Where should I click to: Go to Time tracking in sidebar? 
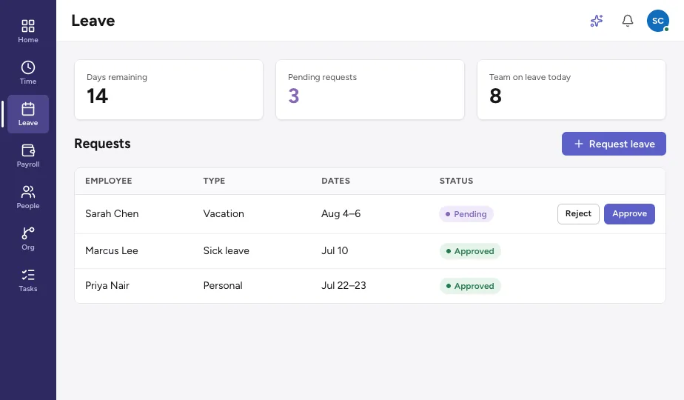tap(28, 73)
